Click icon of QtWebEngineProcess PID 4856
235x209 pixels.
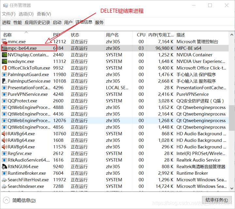4,127
